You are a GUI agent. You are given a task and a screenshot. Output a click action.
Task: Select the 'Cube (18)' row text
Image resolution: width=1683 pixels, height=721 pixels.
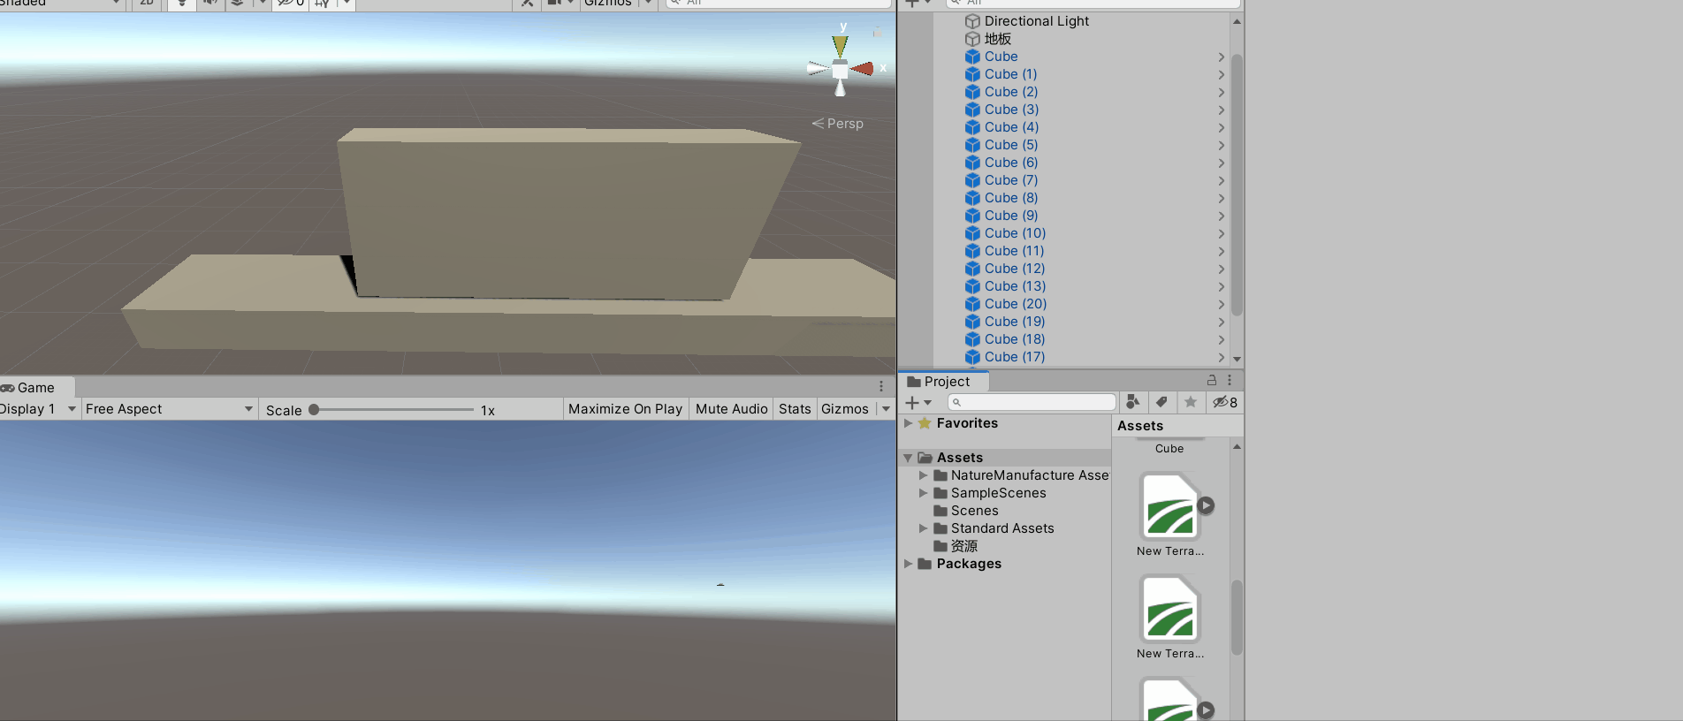point(1015,339)
